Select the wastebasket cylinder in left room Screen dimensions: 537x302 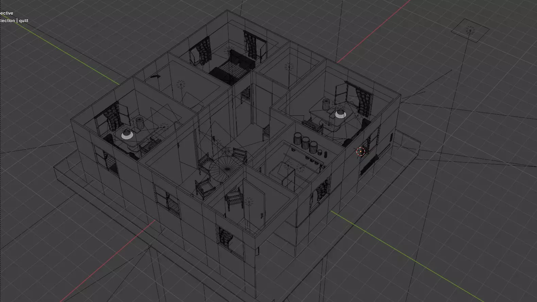click(x=139, y=123)
